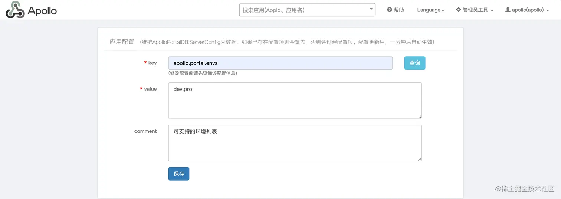Click the 查询 query button

pyautogui.click(x=415, y=63)
